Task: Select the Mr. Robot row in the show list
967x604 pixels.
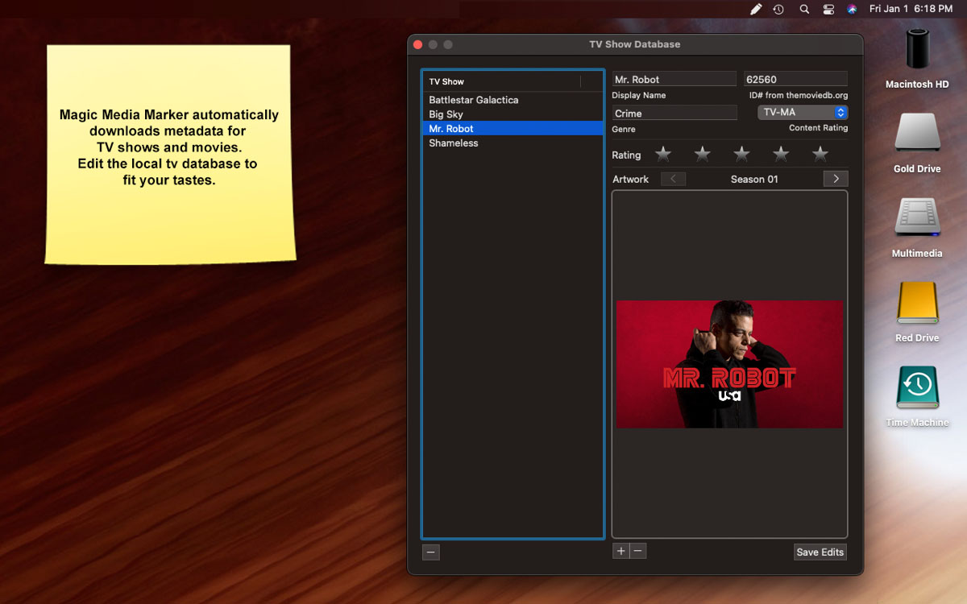Action: [513, 129]
